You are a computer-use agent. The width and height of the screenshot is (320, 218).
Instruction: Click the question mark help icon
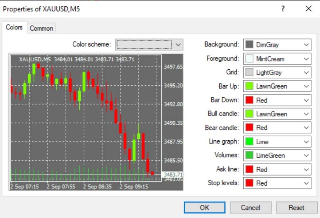pos(283,9)
